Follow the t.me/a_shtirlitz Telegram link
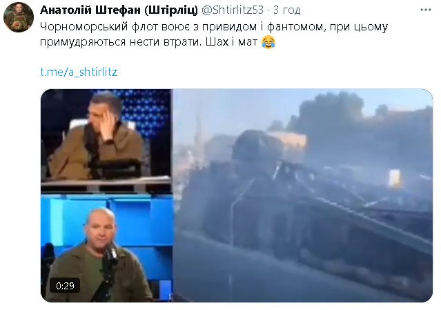The width and height of the screenshot is (441, 310). click(79, 72)
